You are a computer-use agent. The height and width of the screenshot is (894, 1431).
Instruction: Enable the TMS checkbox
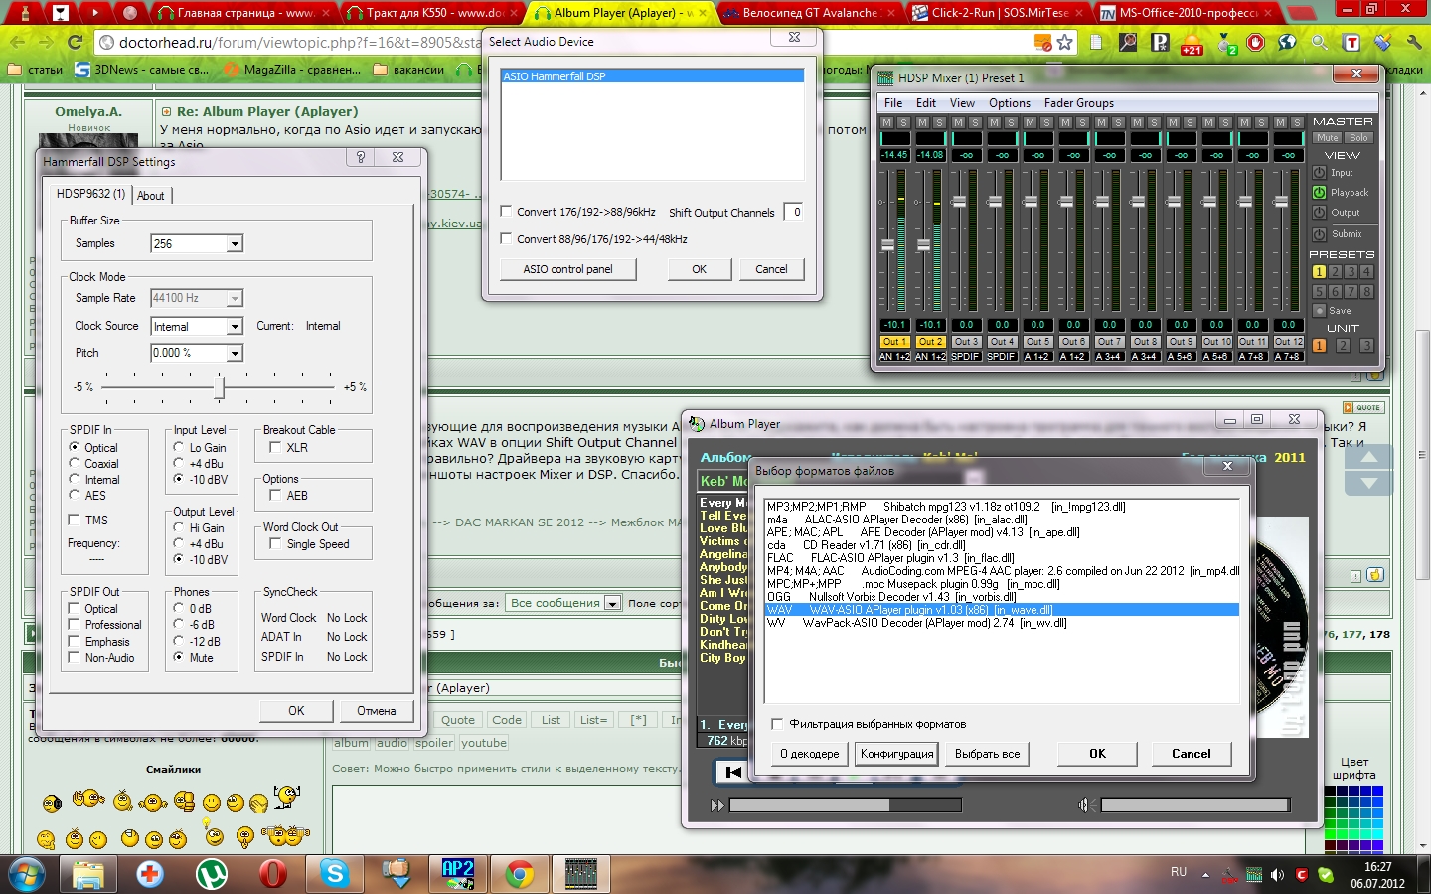(x=75, y=520)
